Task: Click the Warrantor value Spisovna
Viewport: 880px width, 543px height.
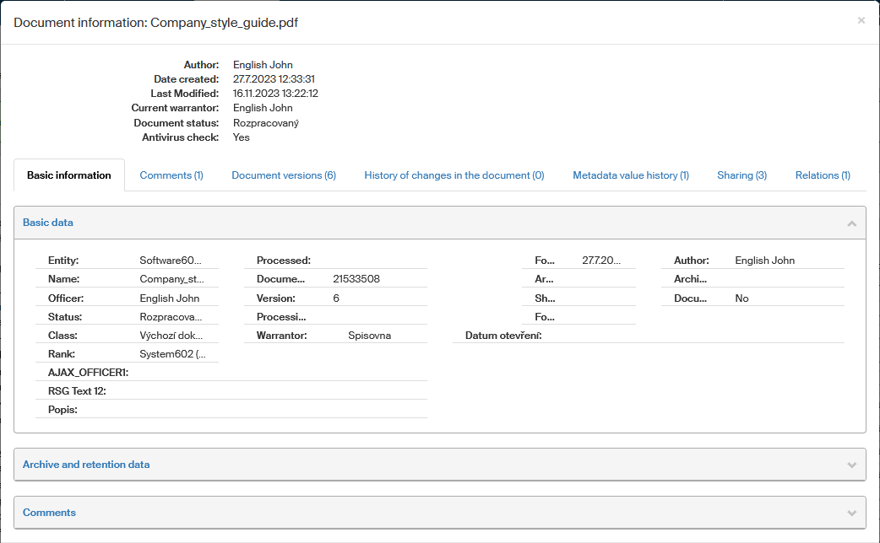Action: [x=369, y=336]
